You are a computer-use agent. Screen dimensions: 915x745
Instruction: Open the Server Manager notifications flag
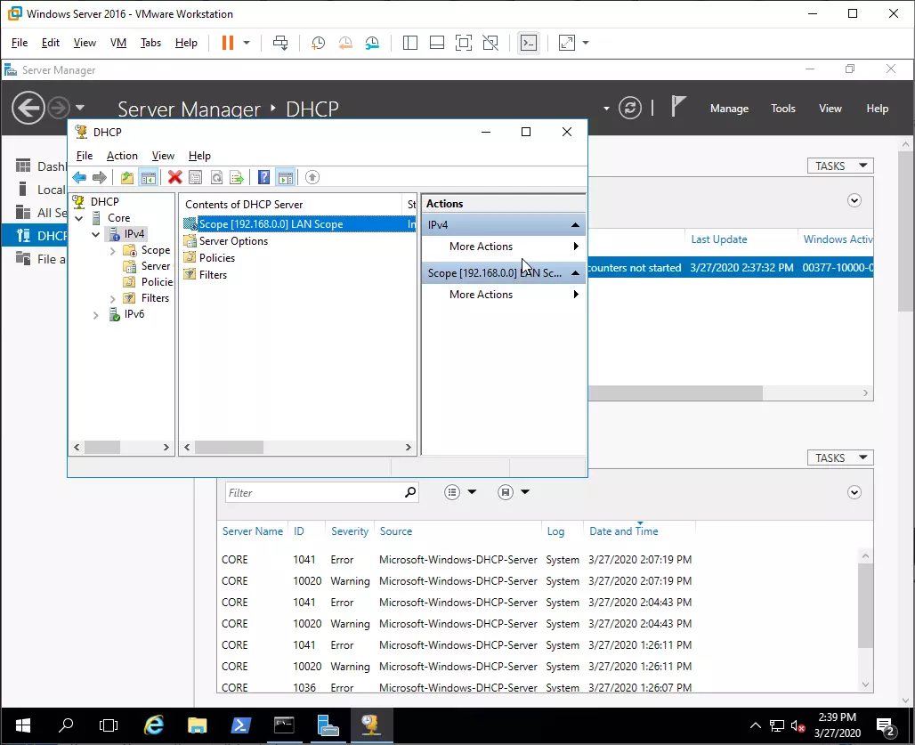[x=677, y=107]
